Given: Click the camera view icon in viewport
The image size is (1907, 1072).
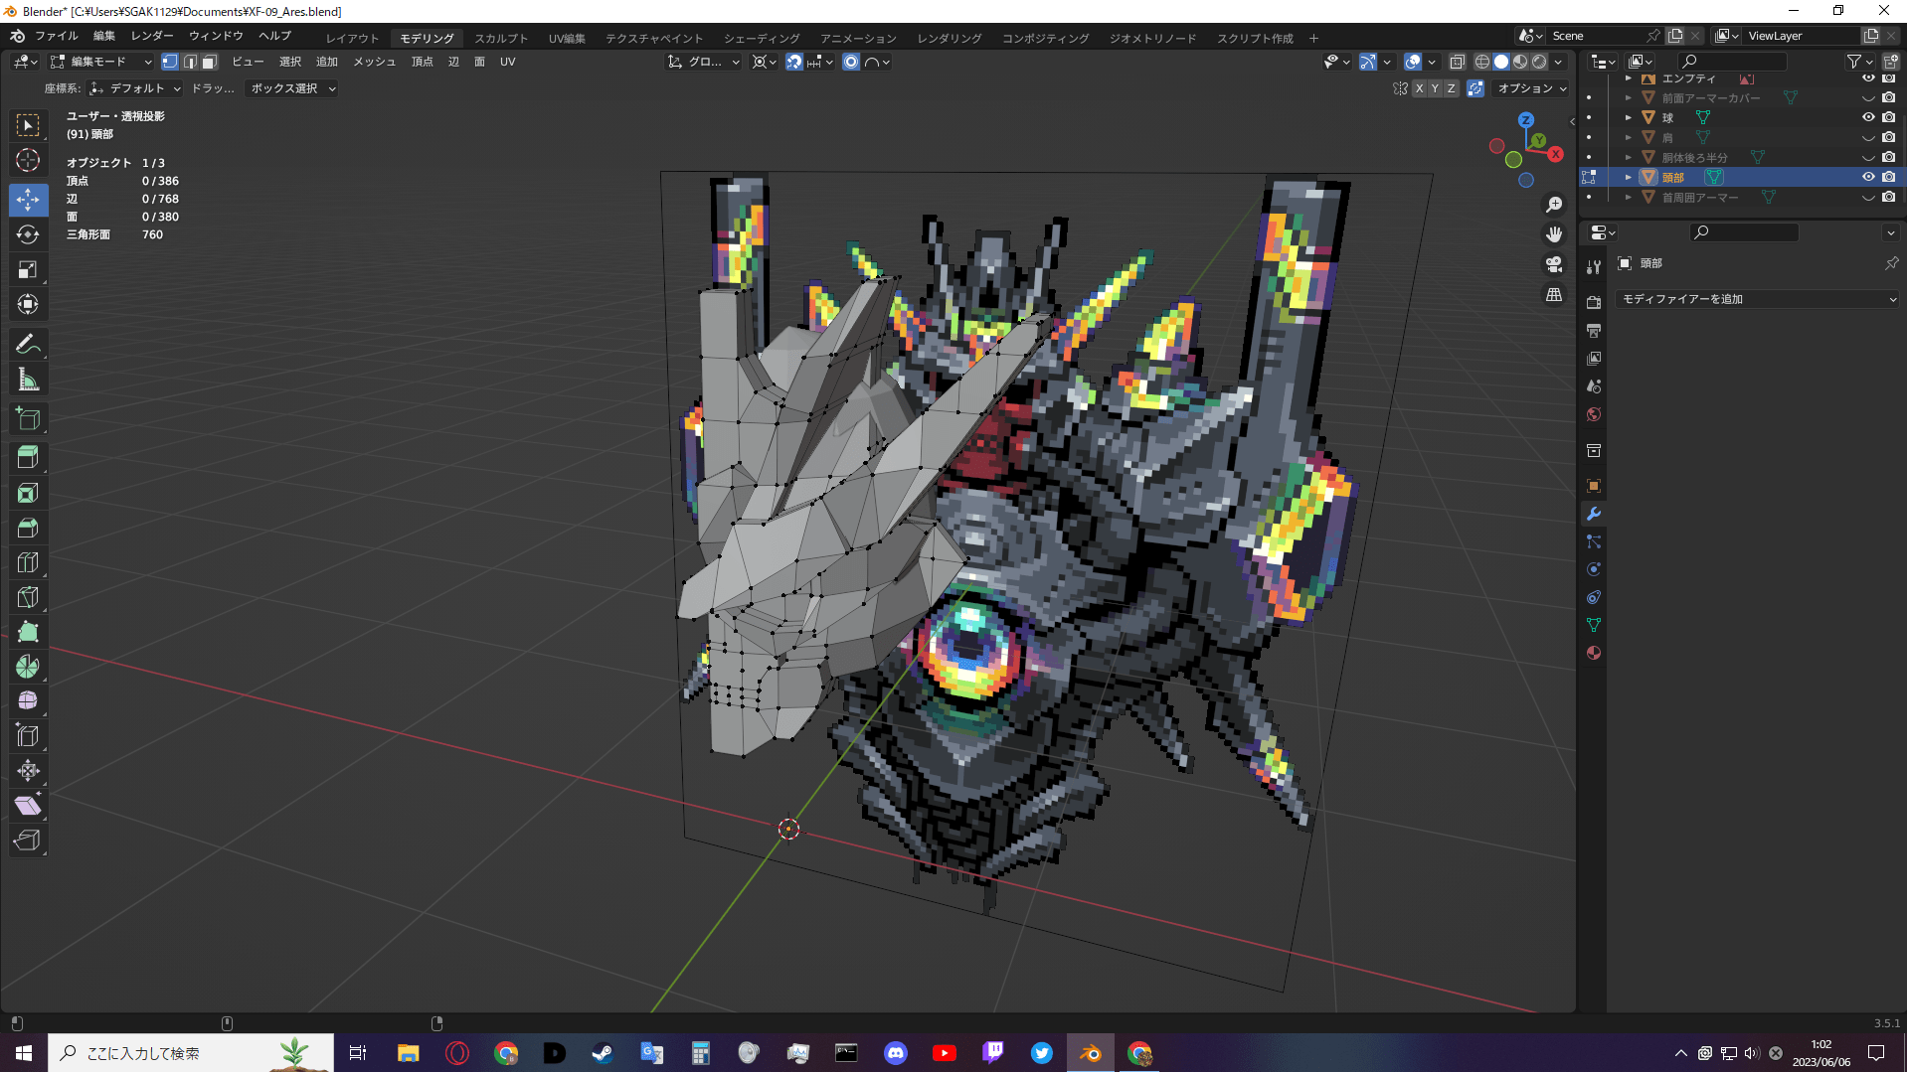Looking at the screenshot, I should tap(1553, 264).
